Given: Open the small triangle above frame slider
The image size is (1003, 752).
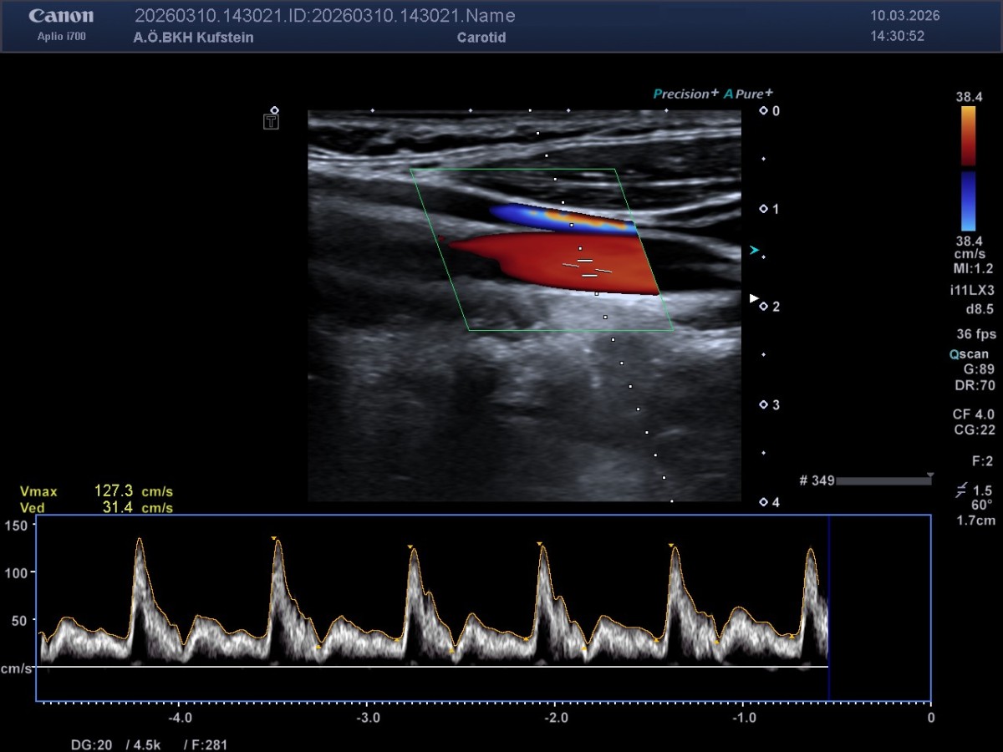Looking at the screenshot, I should click(929, 475).
